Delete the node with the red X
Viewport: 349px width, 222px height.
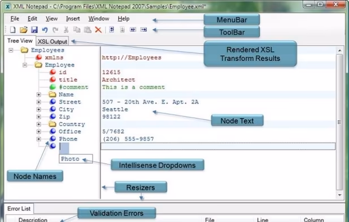coord(98,29)
